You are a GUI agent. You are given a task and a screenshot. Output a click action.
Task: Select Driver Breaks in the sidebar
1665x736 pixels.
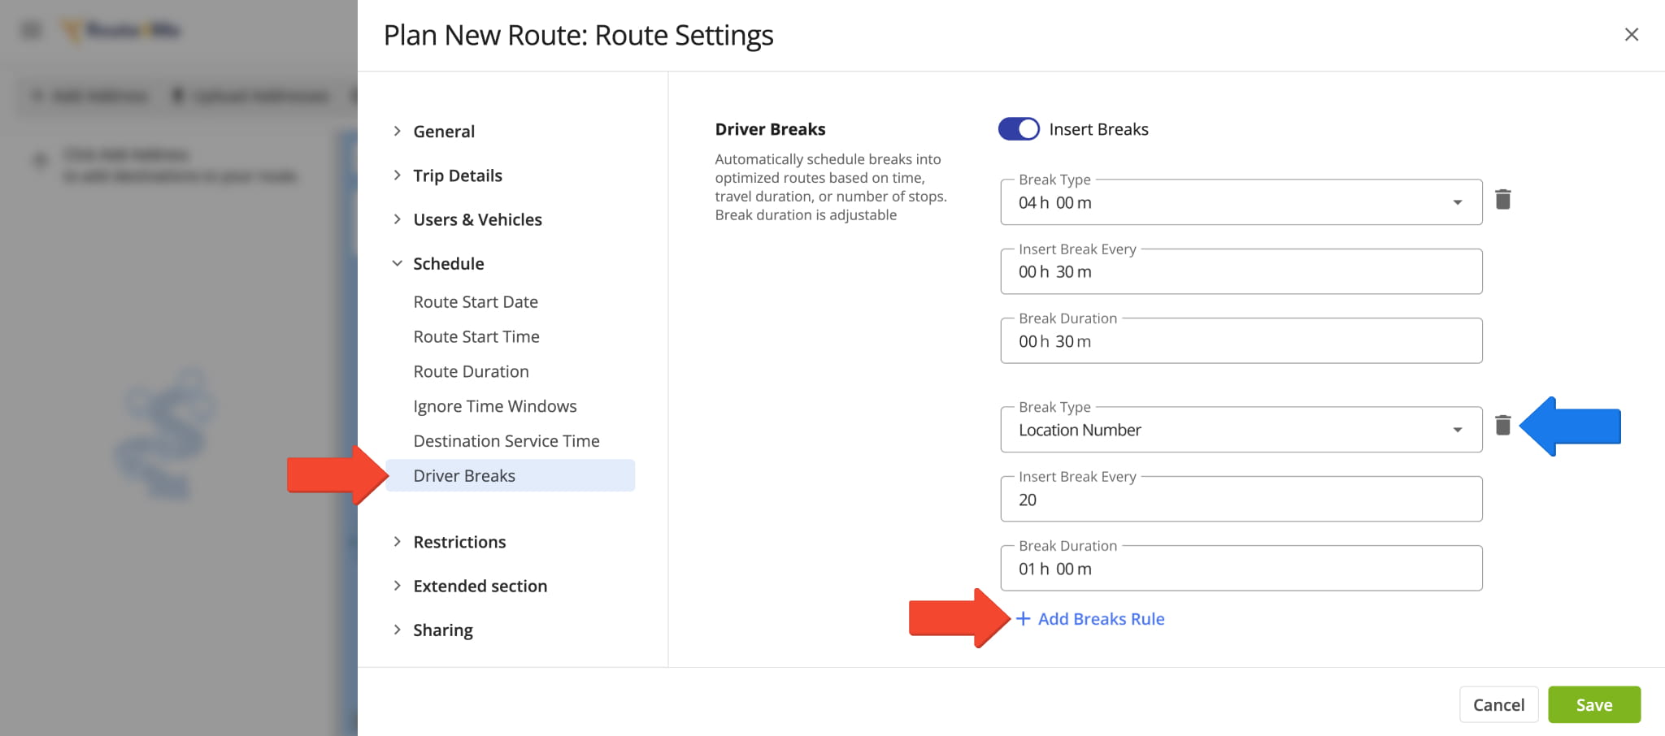tap(464, 475)
